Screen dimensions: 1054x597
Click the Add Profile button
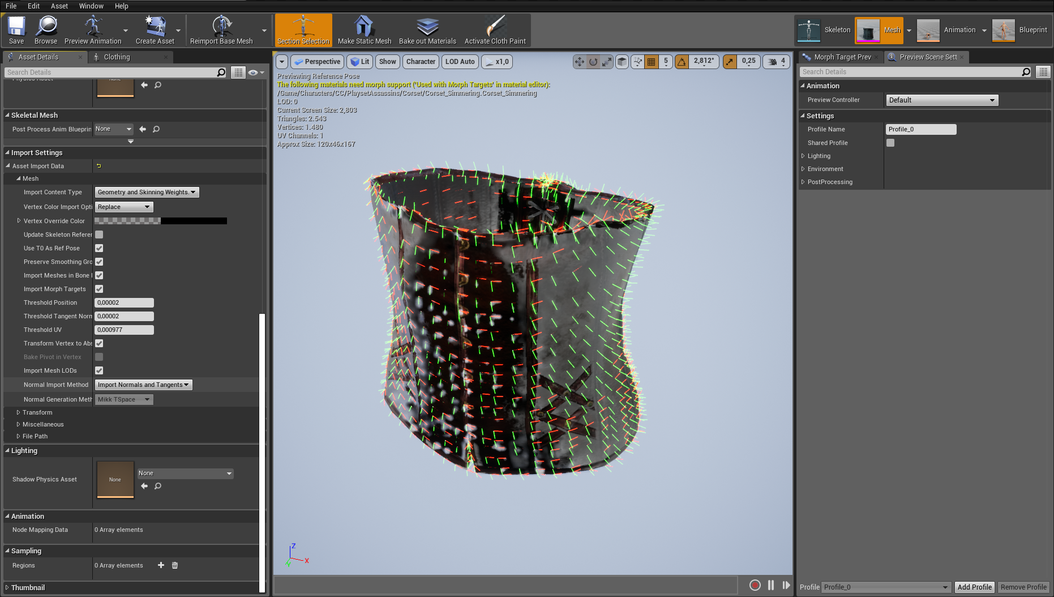(974, 587)
